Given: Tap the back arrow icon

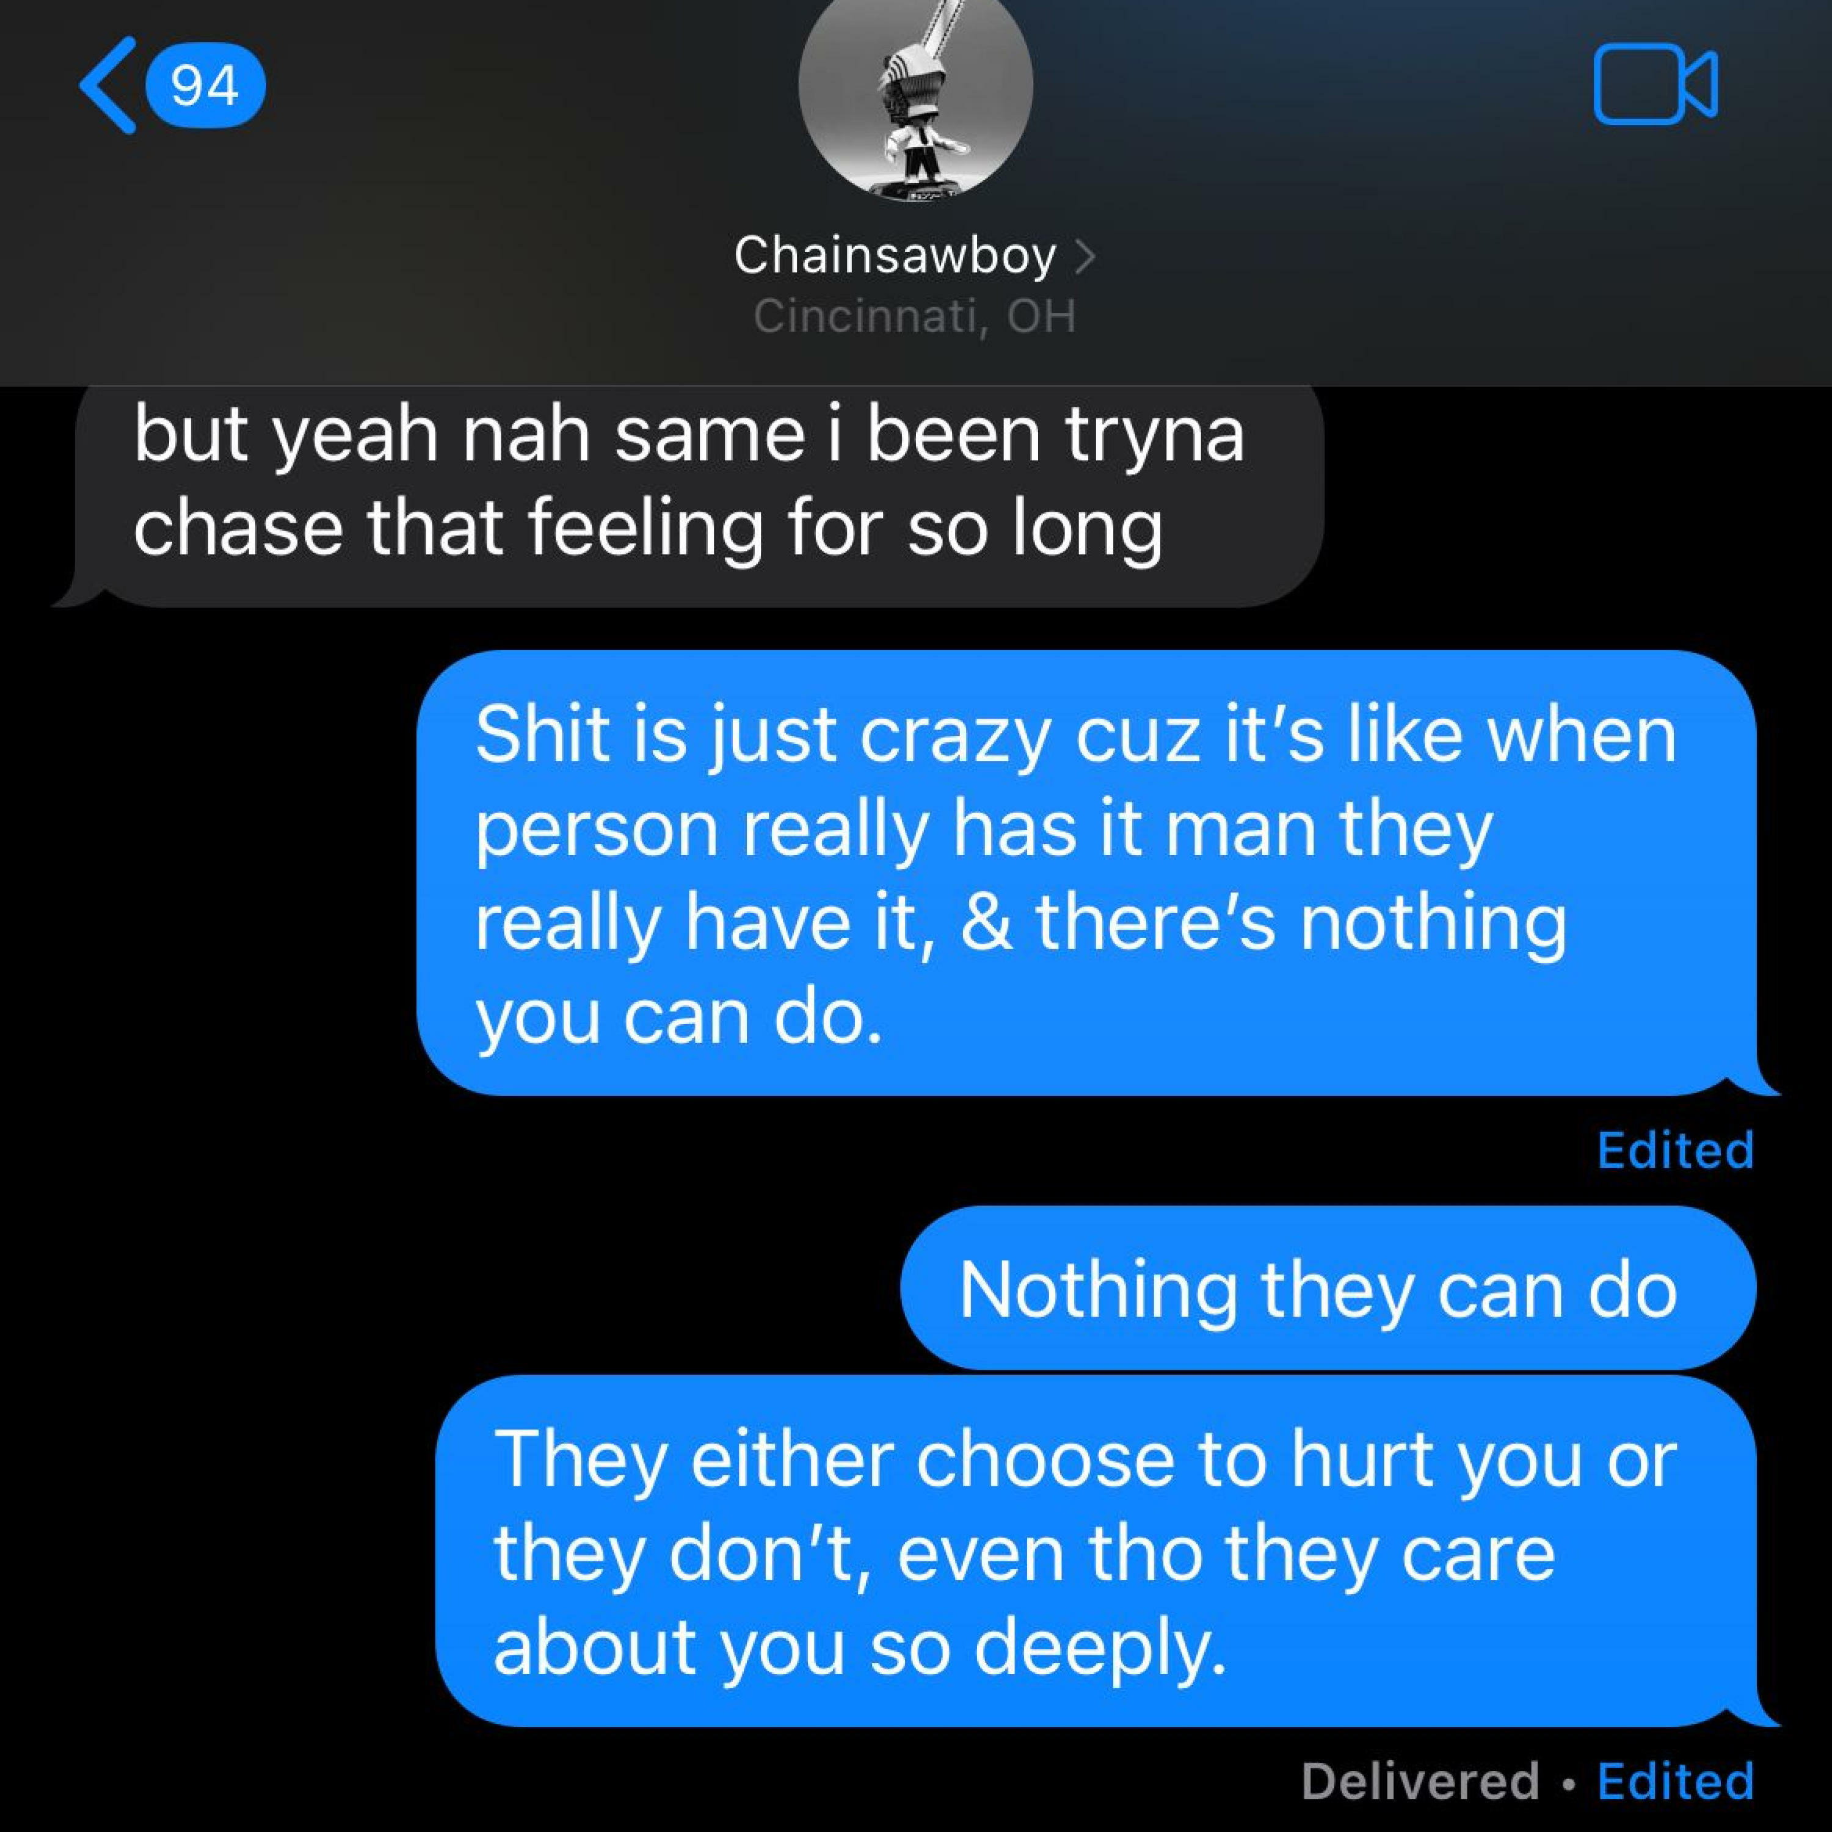Looking at the screenshot, I should tap(108, 85).
